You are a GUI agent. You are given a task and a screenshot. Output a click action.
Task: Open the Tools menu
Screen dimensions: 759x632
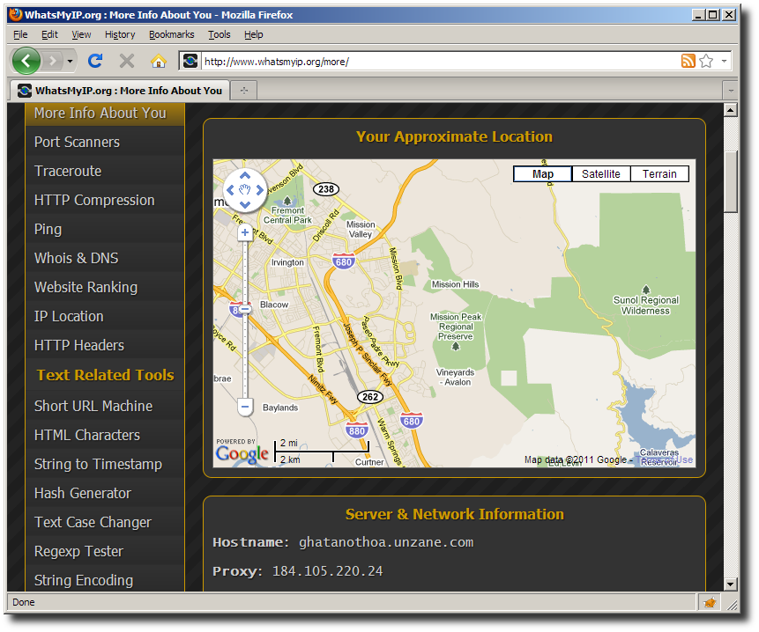219,34
